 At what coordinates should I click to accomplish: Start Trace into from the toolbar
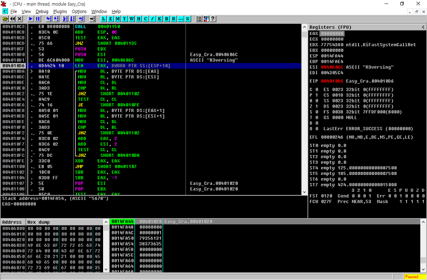pos(65,19)
